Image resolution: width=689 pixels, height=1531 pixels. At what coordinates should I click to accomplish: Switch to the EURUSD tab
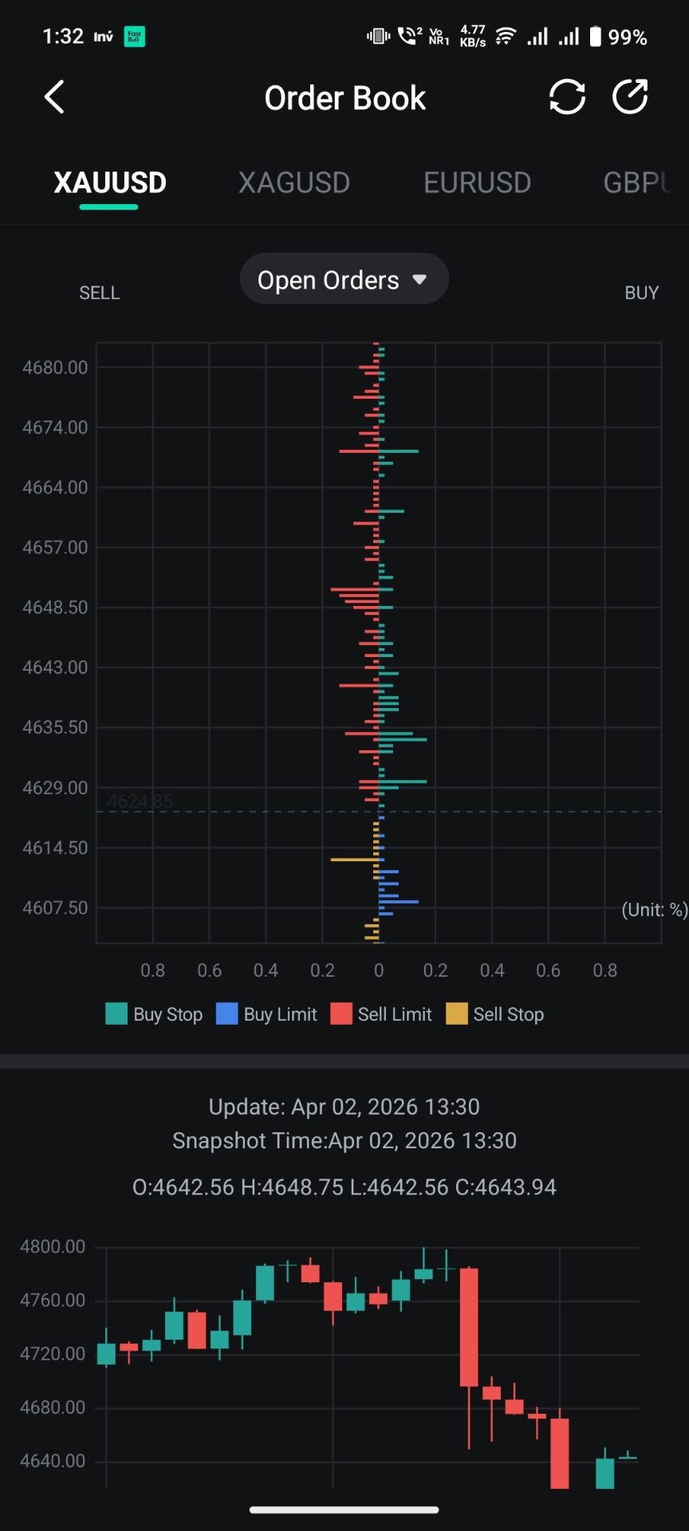point(477,183)
